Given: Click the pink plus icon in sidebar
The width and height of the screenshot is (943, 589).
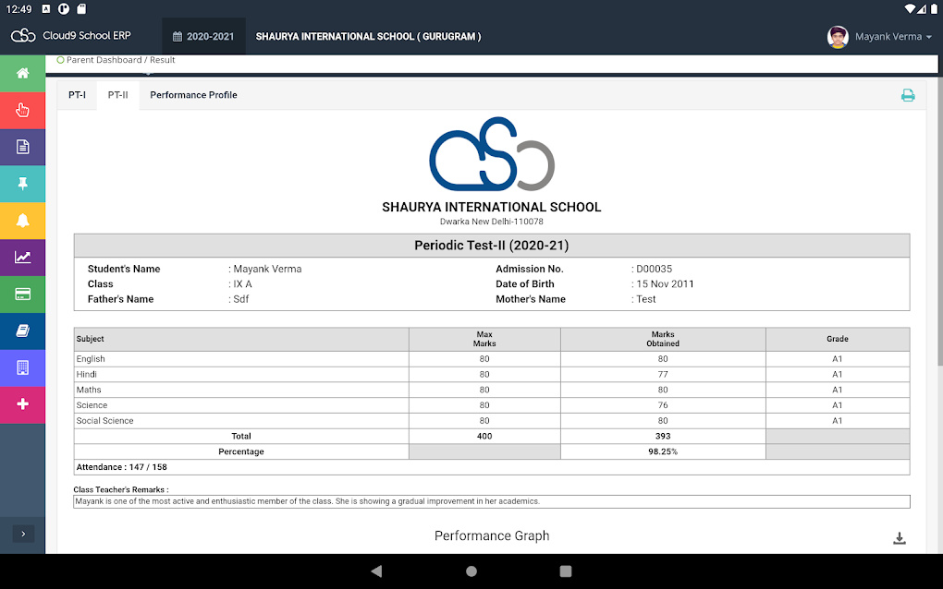Looking at the screenshot, I should tap(22, 405).
